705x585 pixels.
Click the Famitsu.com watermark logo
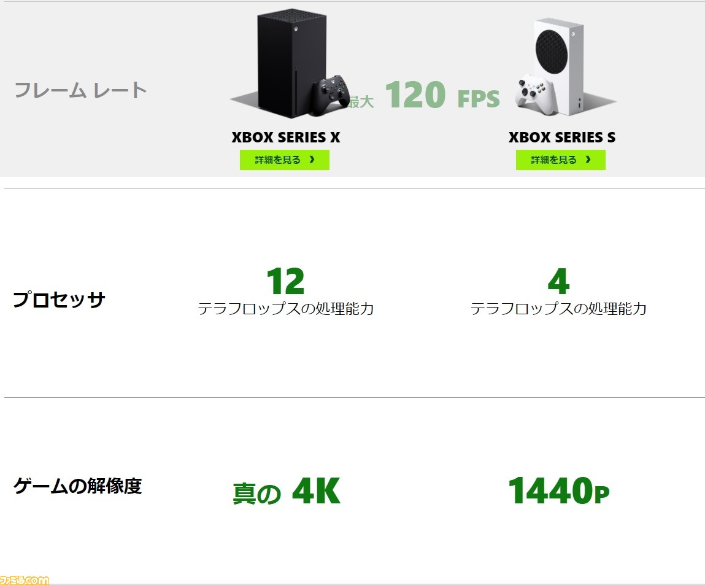25,579
